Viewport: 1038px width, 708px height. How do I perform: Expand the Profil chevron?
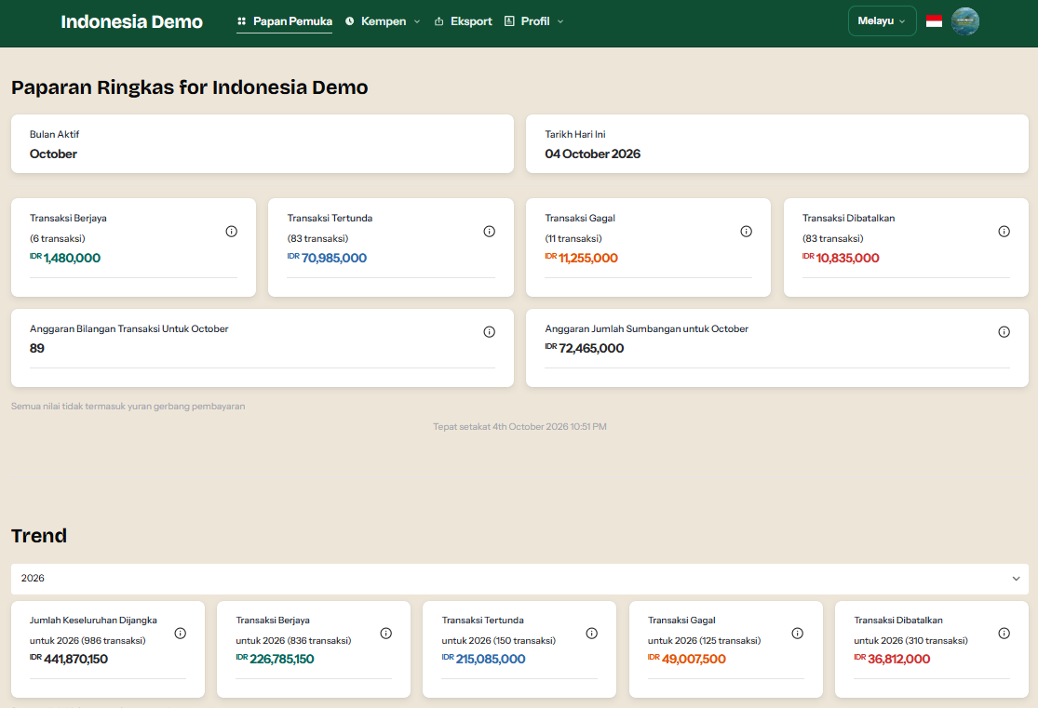coord(560,21)
